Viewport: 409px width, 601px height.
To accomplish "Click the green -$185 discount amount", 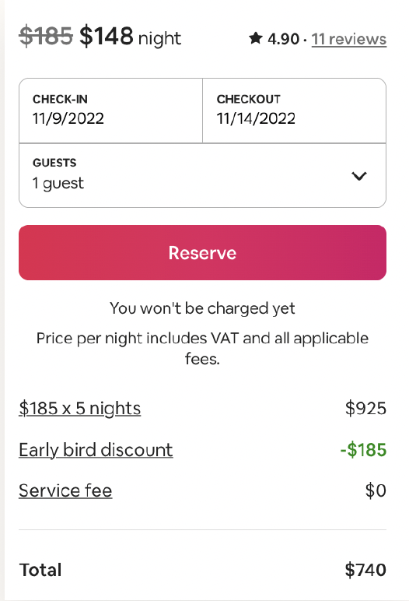I will point(363,450).
